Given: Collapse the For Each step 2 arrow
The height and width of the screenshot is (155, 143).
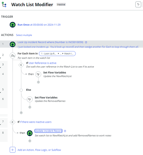Looking at the screenshot, I should [x=1, y=58].
